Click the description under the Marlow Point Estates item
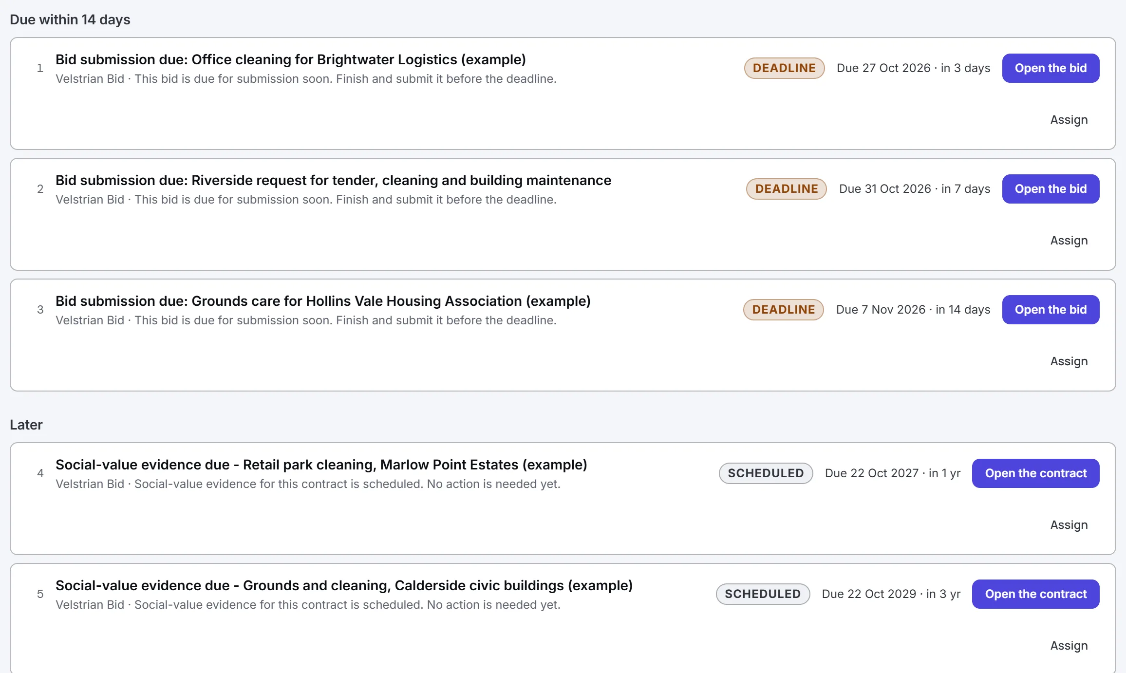The image size is (1126, 673). point(308,484)
